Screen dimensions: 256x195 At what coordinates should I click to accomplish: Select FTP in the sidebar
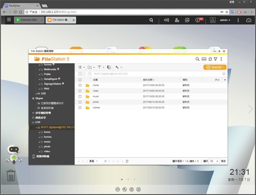coord(38,122)
